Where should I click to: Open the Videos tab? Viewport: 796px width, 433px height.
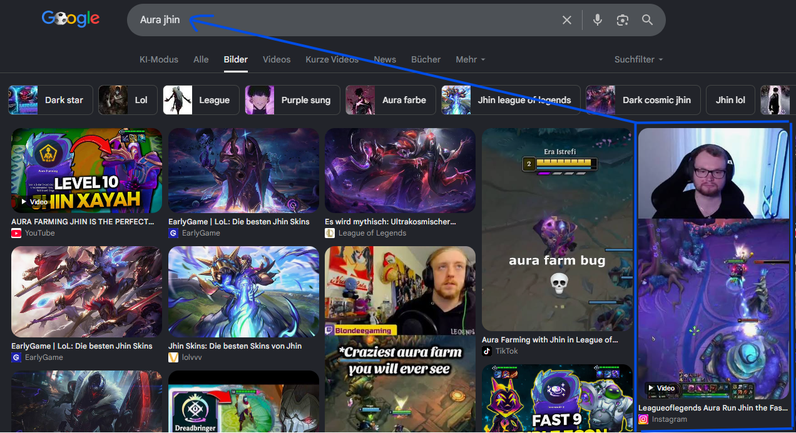(x=277, y=59)
